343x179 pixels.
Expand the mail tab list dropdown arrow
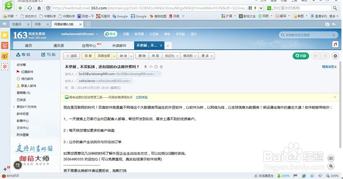pos(168,46)
